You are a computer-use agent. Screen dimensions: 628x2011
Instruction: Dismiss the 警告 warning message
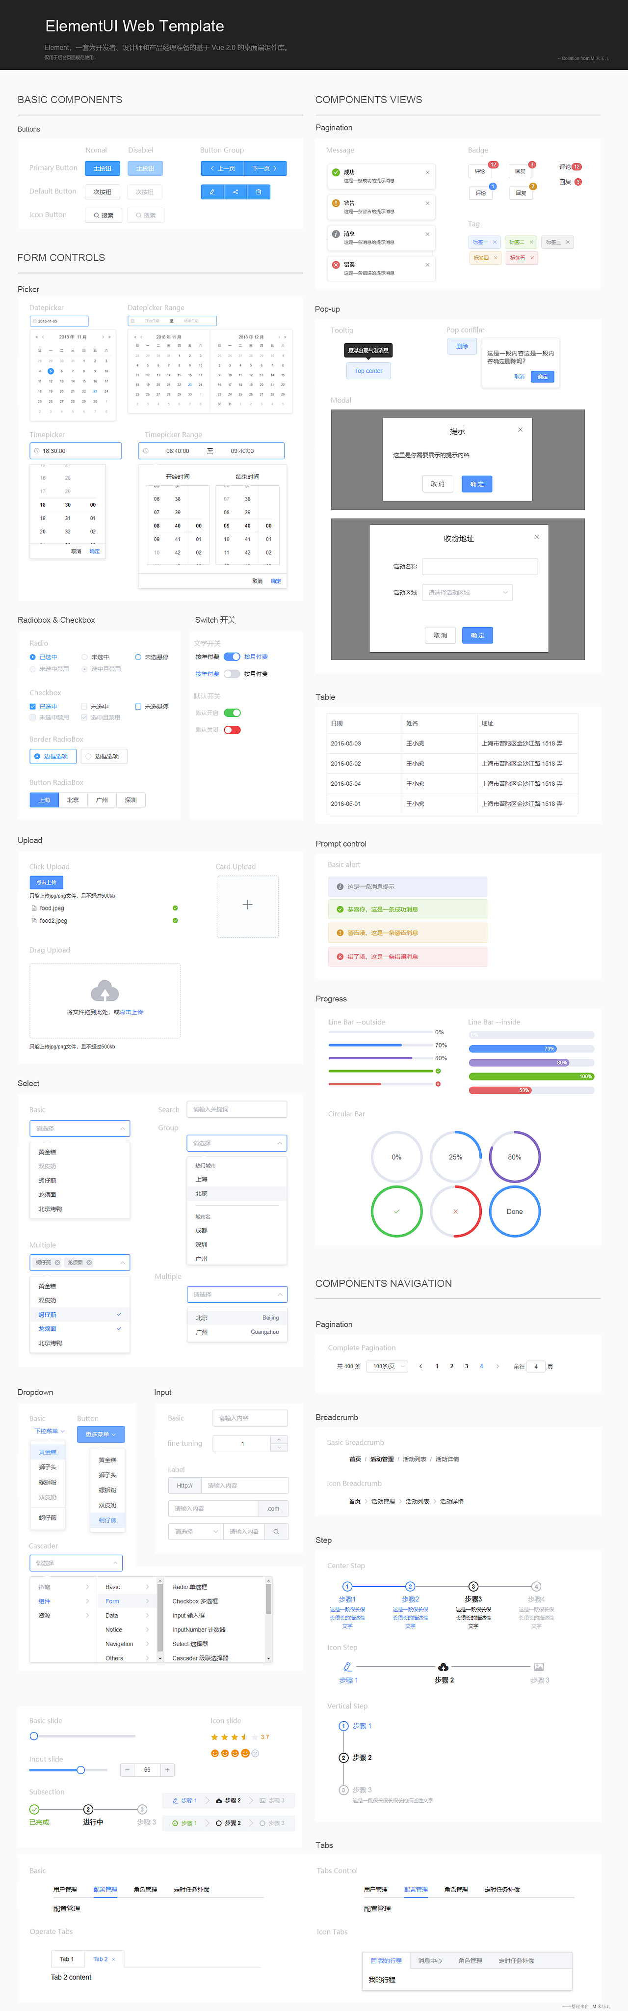[x=427, y=203]
